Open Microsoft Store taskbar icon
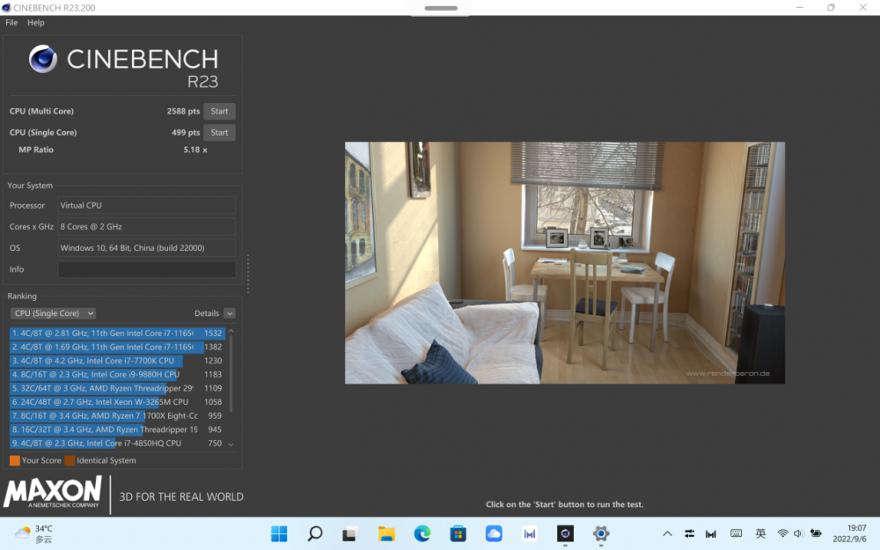The height and width of the screenshot is (550, 880). [458, 534]
